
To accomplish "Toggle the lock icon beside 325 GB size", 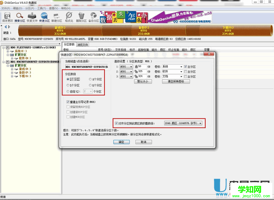I will 136,71.
